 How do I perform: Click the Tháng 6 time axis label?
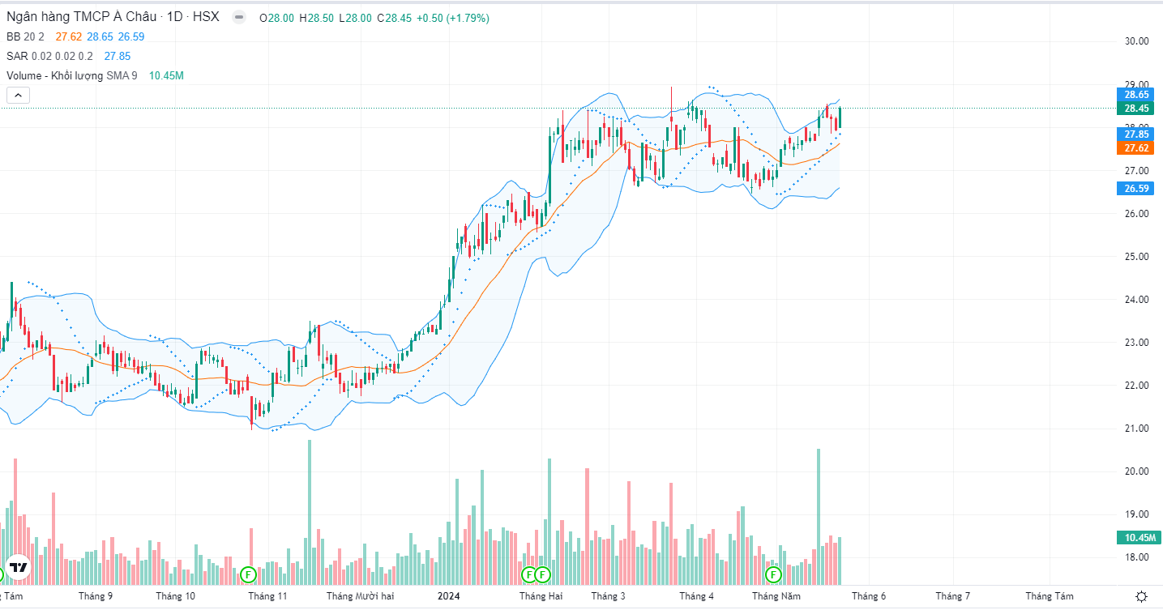(x=869, y=596)
